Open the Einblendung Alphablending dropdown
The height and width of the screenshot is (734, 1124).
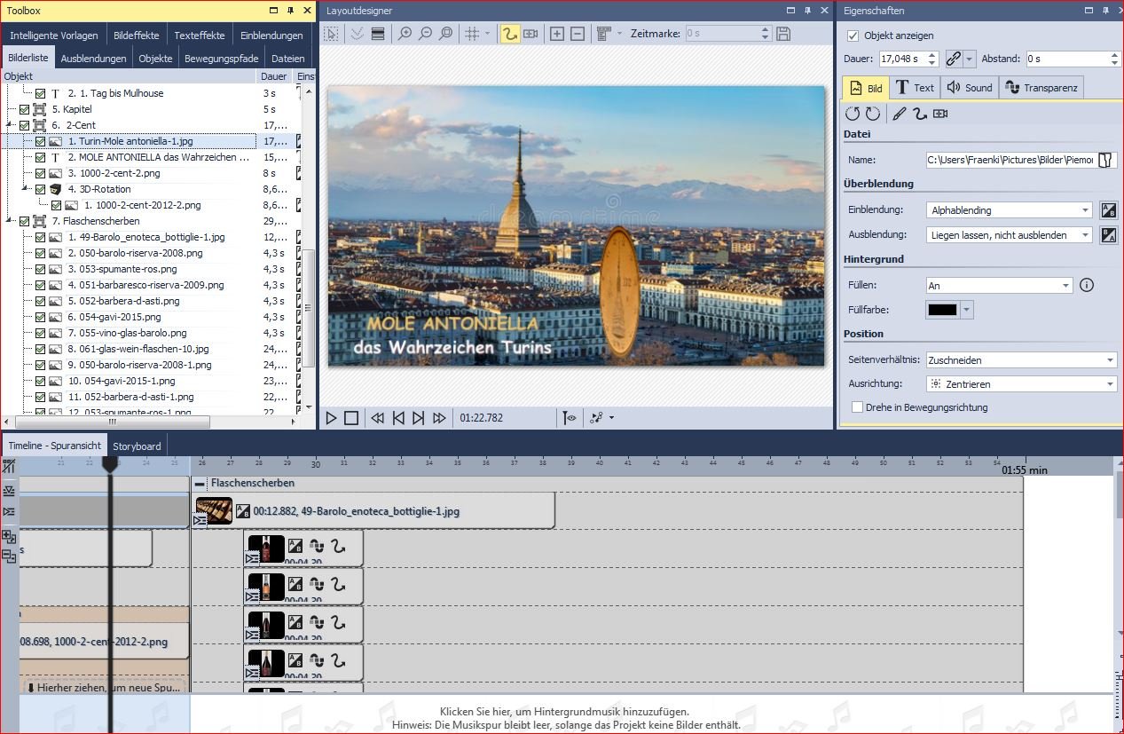[1010, 210]
